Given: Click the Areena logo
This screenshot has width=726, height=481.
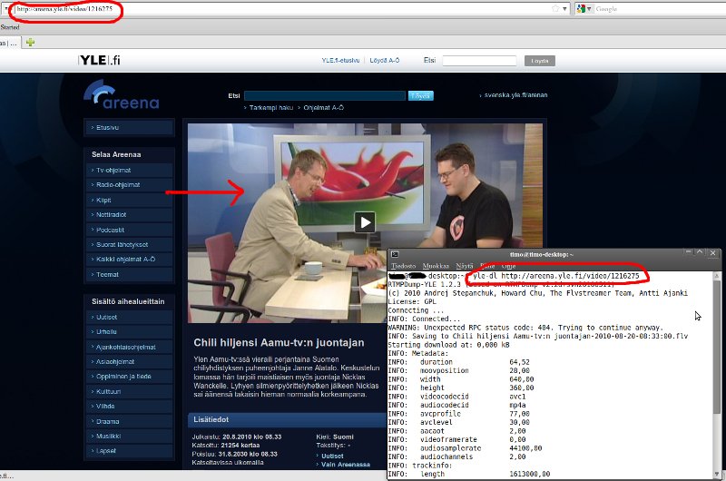Looking at the screenshot, I should tap(122, 95).
